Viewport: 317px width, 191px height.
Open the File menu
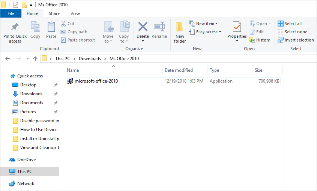coord(11,13)
